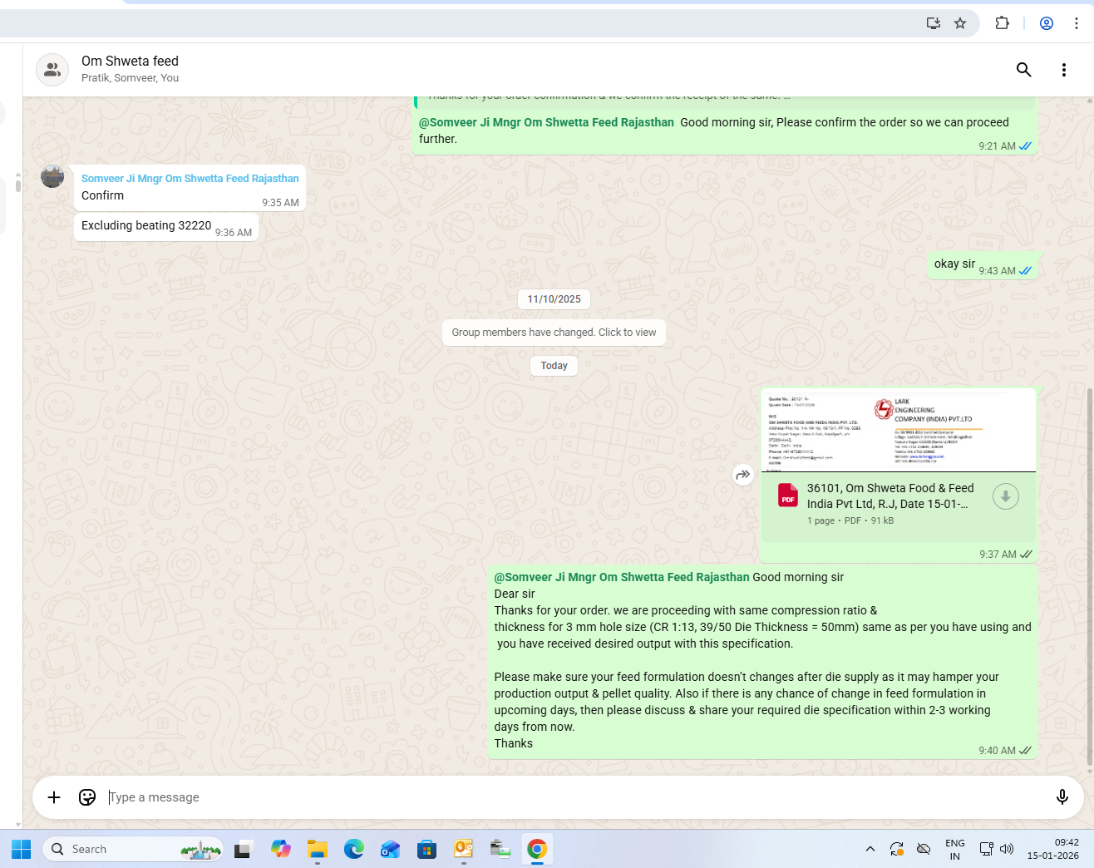Show hidden system tray icons chevron
The height and width of the screenshot is (868, 1094).
tap(870, 849)
